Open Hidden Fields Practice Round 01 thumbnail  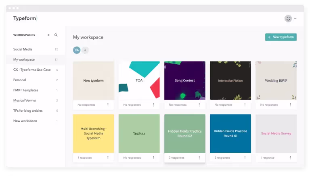tap(230, 133)
